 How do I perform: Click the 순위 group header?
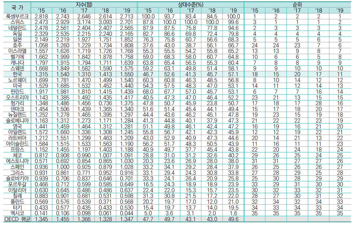(x=297, y=5)
